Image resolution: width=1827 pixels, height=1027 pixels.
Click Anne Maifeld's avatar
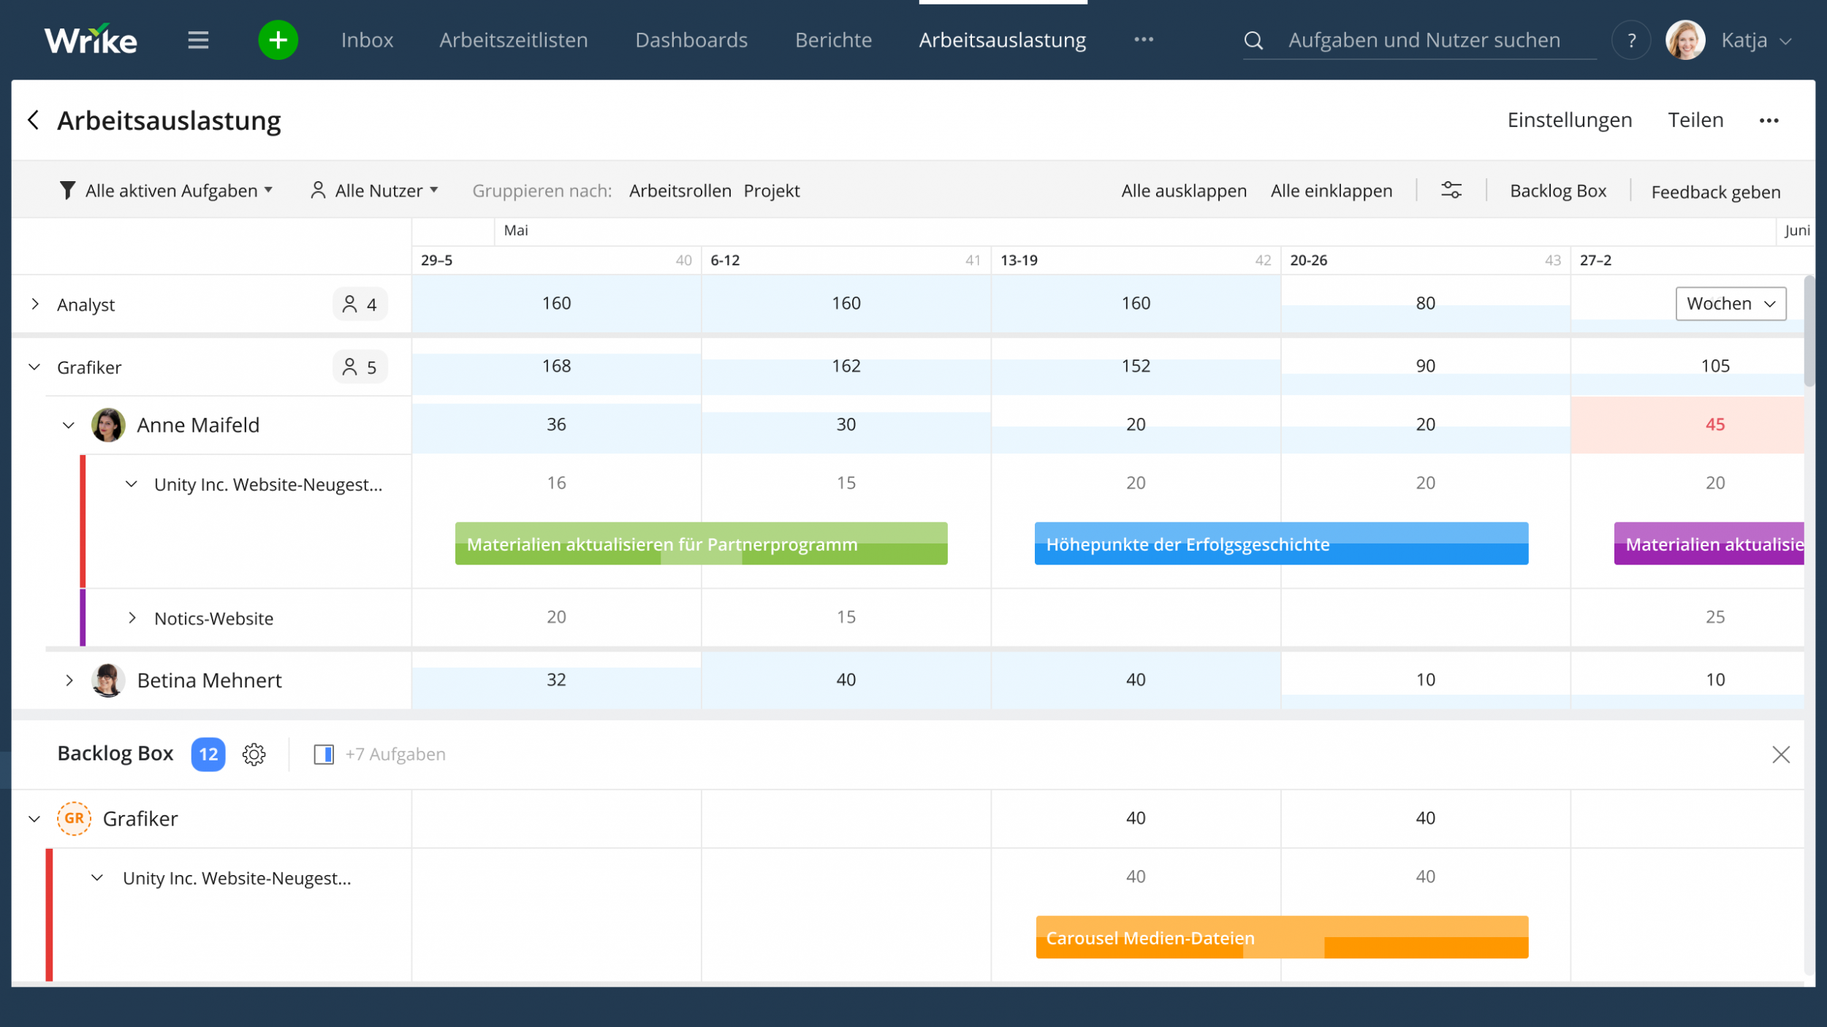107,425
